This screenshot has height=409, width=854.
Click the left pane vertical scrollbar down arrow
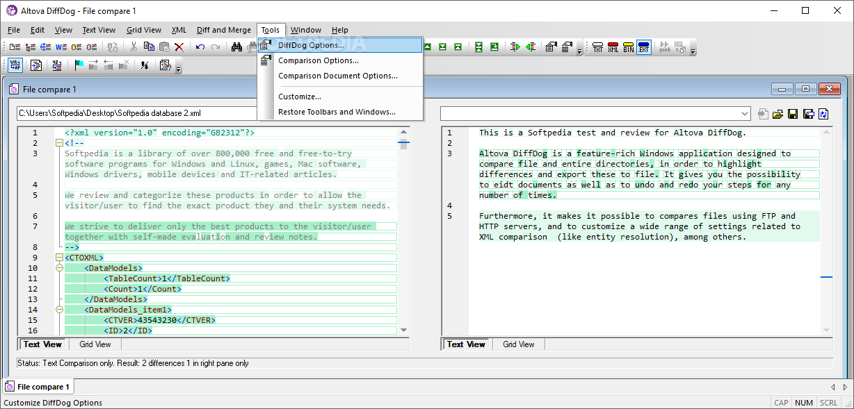point(403,331)
